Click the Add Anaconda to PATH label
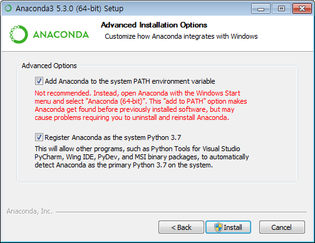The height and width of the screenshot is (243, 315). (x=130, y=81)
